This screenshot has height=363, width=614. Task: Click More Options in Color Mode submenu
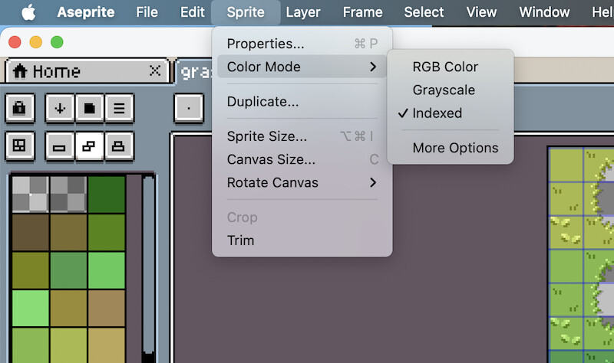point(455,148)
